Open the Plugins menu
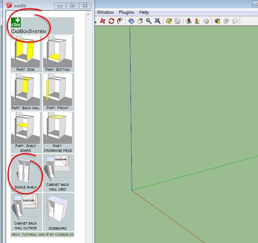 pos(126,12)
